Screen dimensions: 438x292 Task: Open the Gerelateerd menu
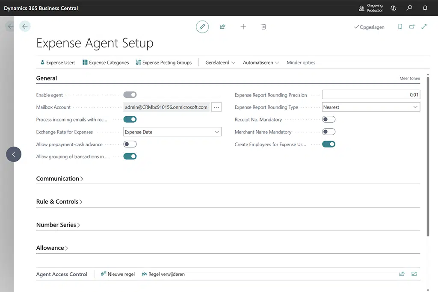click(x=220, y=62)
